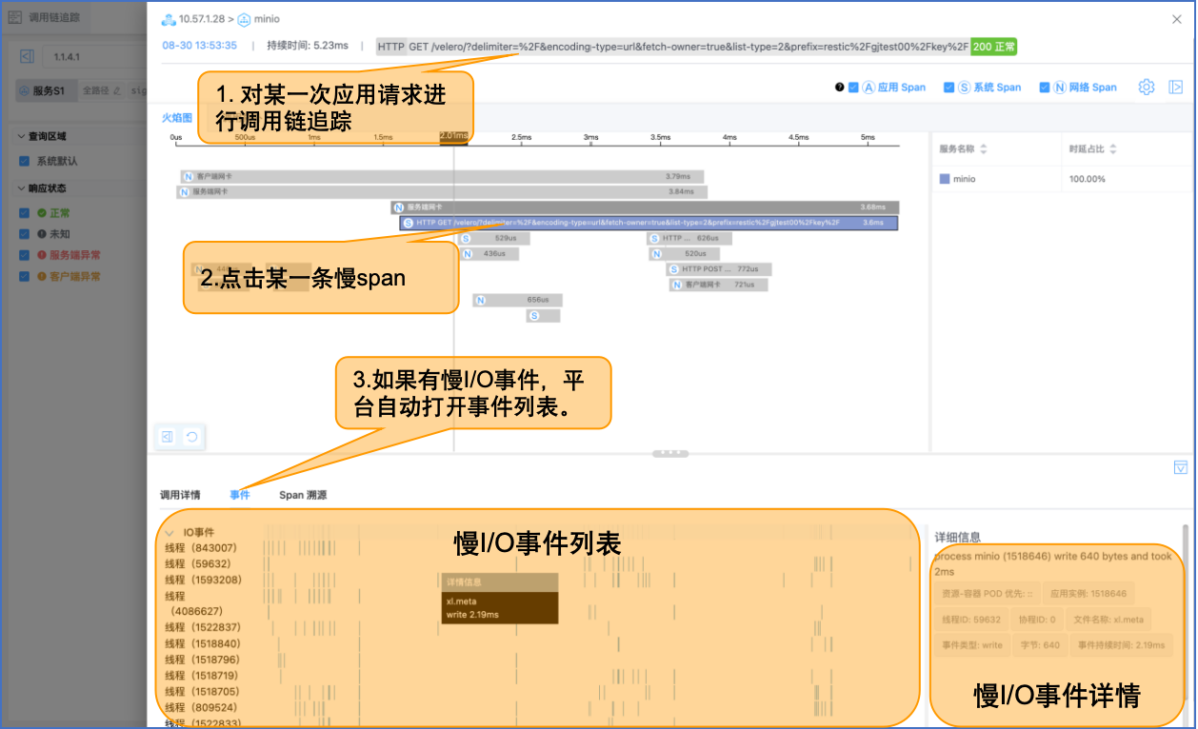Viewport: 1198px width, 729px height.
Task: Open the flame graph settings gear icon
Action: click(x=1147, y=87)
